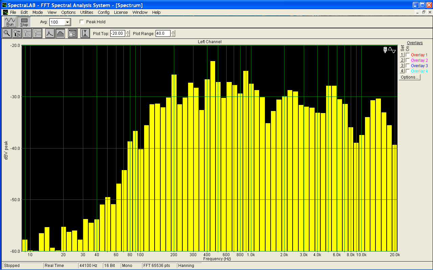The width and height of the screenshot is (433, 270).
Task: Set overlay with the Set 3 button
Action: (402, 65)
